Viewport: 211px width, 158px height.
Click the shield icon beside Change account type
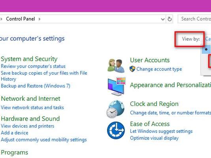tap(132, 69)
